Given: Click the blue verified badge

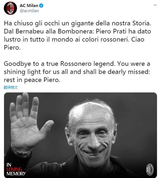Looking at the screenshot, I should coord(41,6).
